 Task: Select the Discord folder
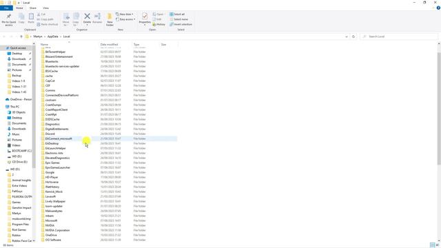click(50, 134)
